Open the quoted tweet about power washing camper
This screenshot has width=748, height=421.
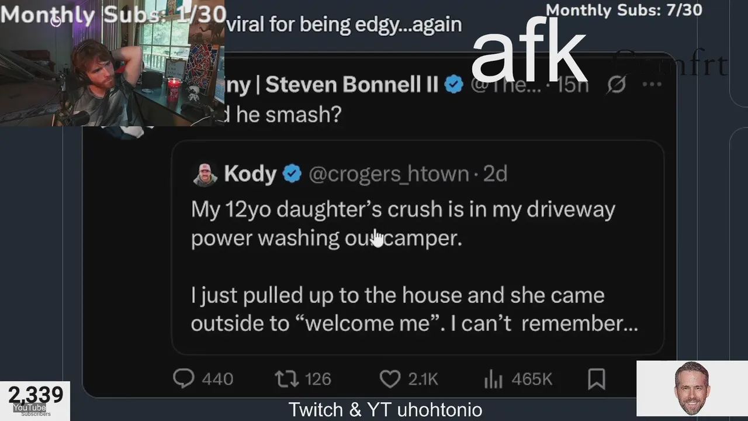pyautogui.click(x=418, y=247)
